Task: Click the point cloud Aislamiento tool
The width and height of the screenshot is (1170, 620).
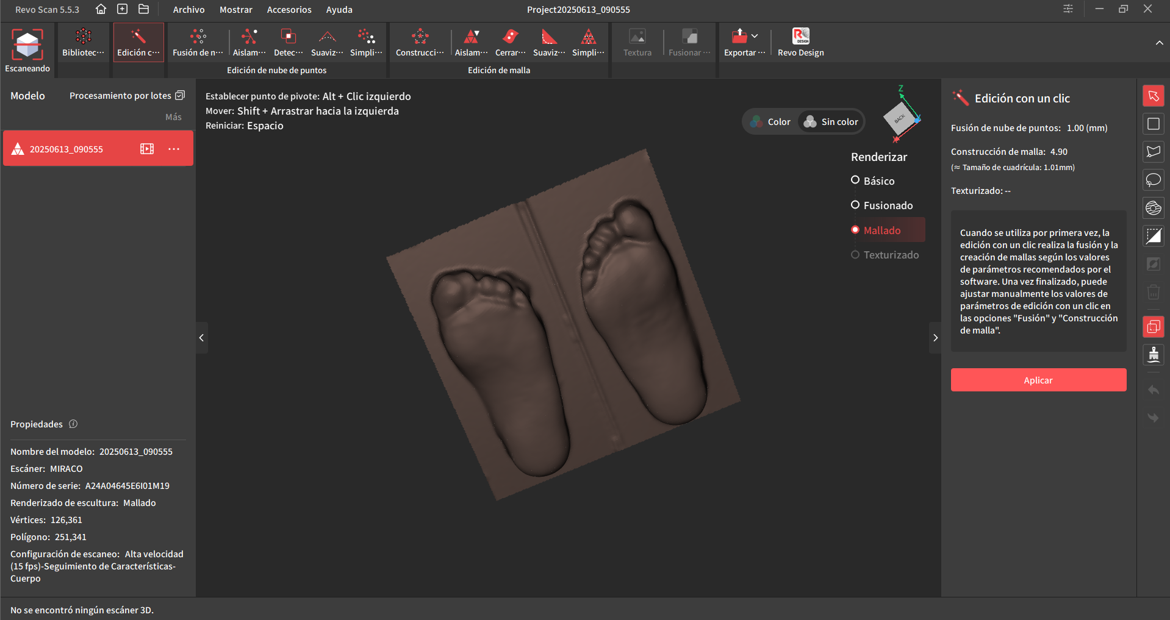Action: click(x=249, y=43)
